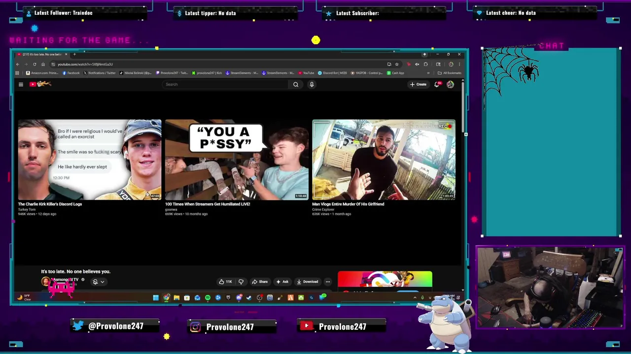The image size is (631, 354).
Task: Open the provolone247 Kick bookmark
Action: [x=207, y=73]
